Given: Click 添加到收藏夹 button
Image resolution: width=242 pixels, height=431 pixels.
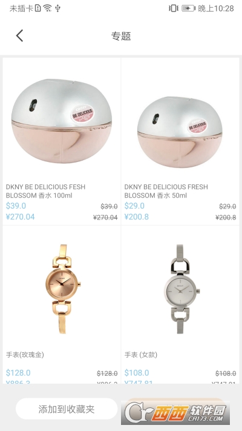Looking at the screenshot, I should click(67, 409).
